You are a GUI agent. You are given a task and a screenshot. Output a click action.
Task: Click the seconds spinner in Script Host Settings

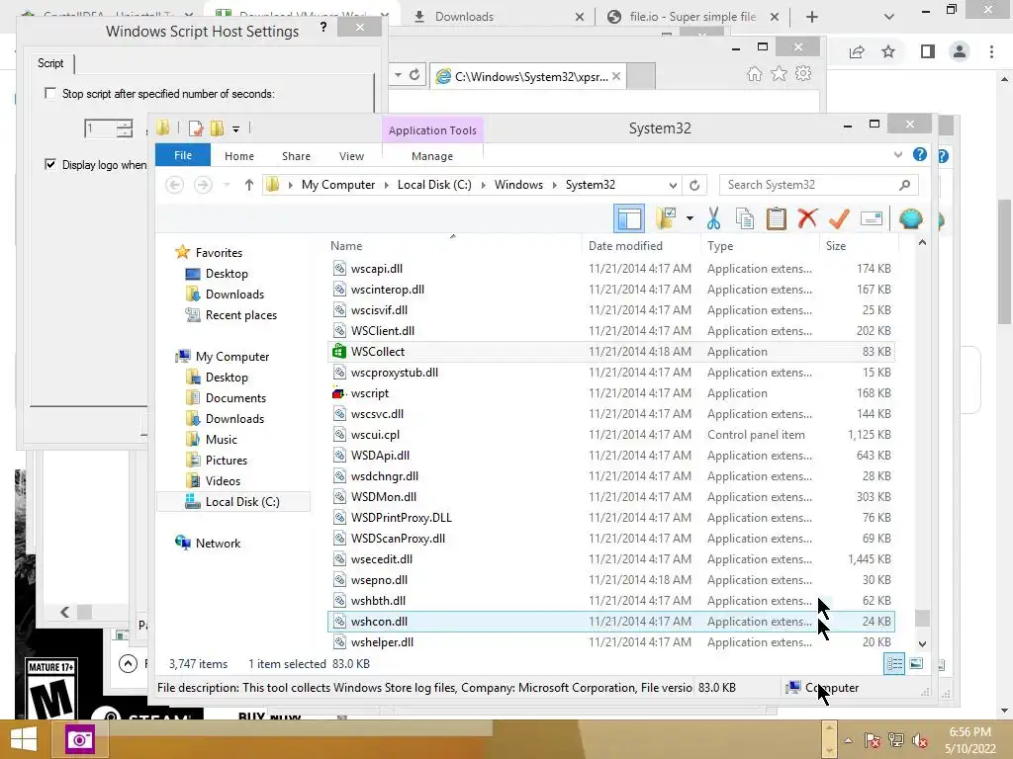coord(125,128)
